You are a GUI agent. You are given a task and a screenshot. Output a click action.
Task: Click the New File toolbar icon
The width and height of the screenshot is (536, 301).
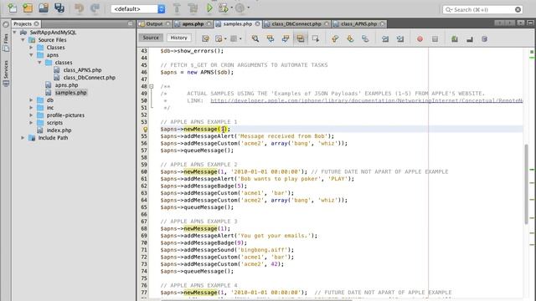point(12,8)
